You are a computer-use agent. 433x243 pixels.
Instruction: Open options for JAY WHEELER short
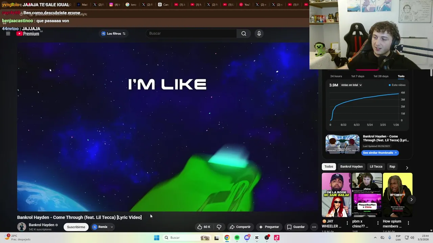347,223
